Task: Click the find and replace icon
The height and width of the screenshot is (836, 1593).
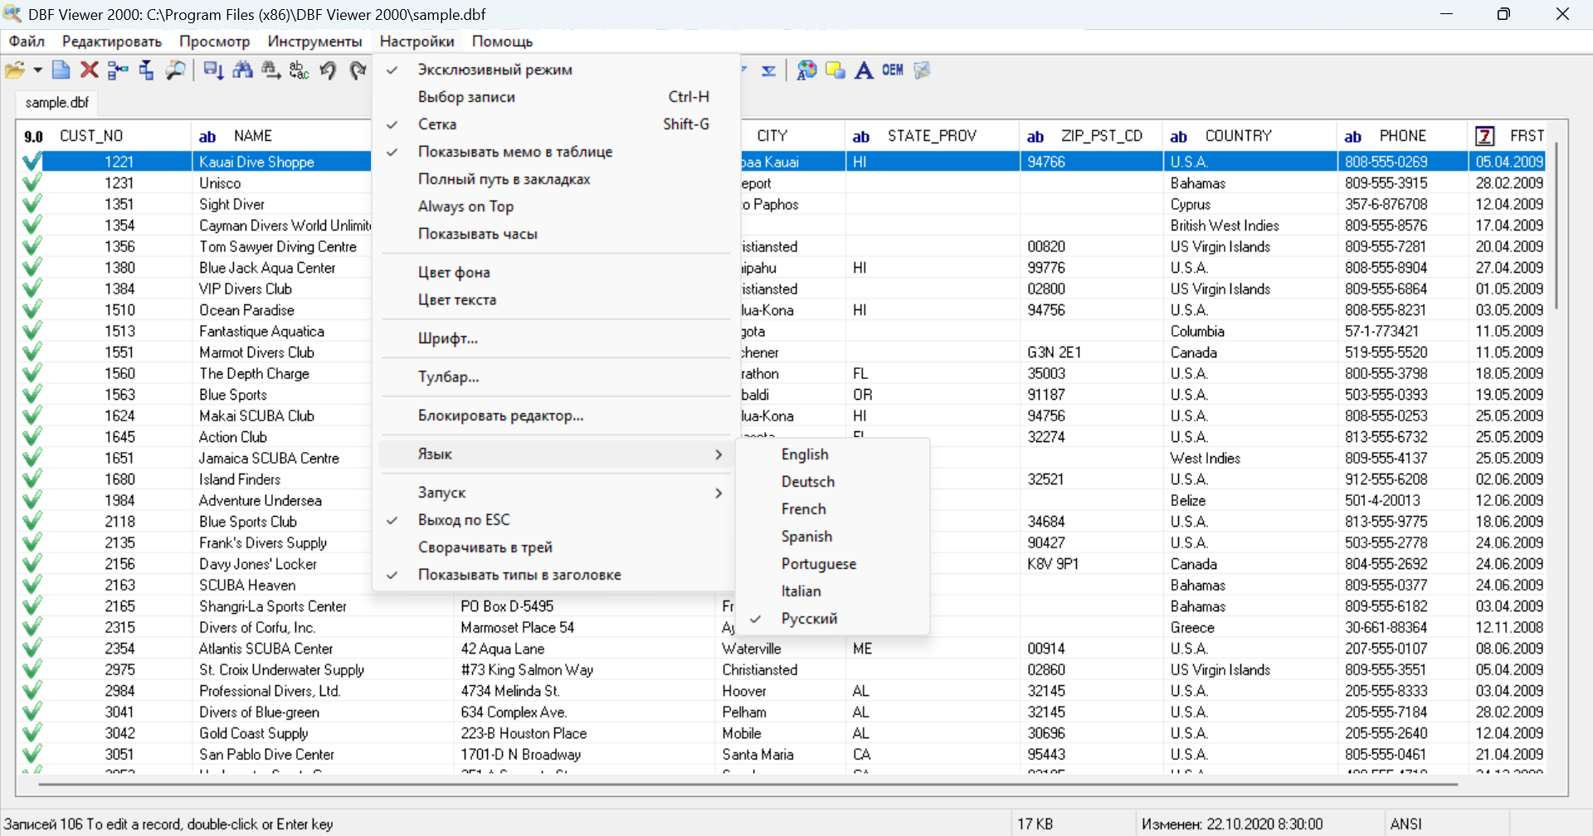Action: pyautogui.click(x=299, y=70)
